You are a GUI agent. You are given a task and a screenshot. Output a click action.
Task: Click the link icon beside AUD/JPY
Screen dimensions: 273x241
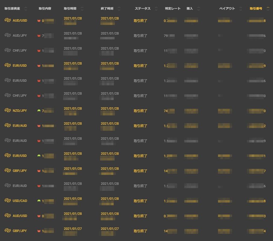(x=8, y=35)
